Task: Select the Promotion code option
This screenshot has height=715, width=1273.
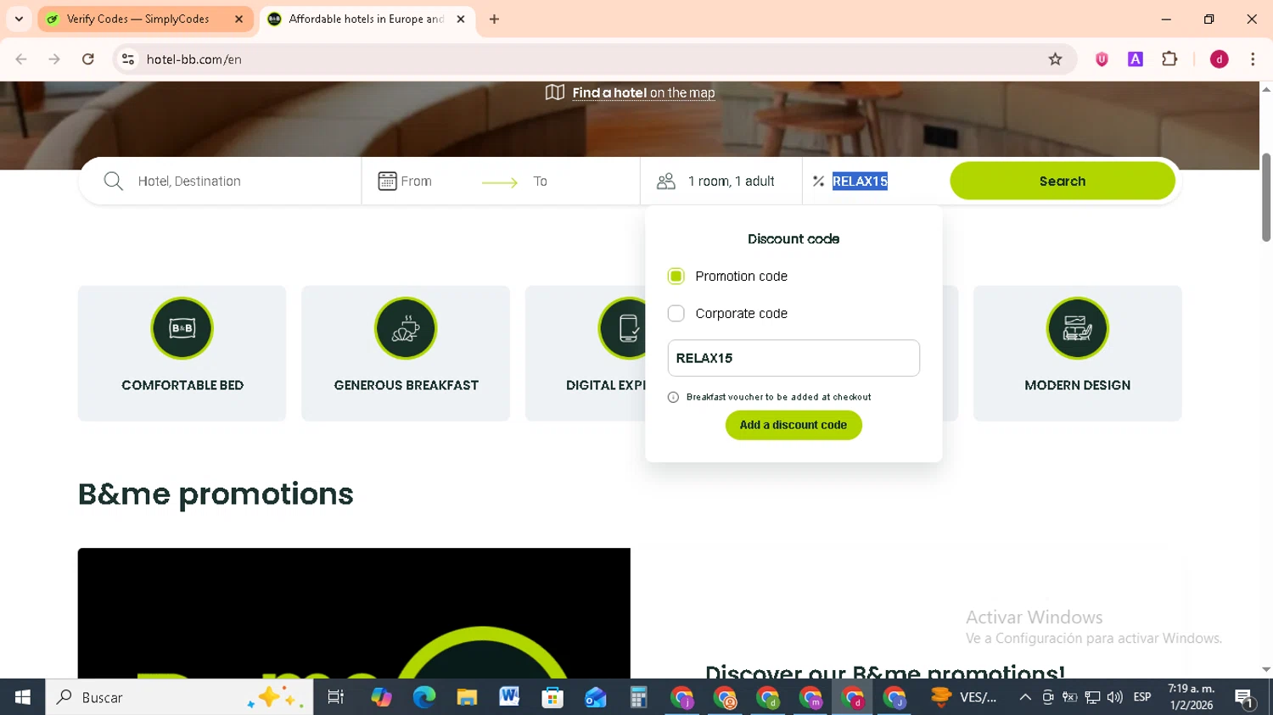Action: point(676,276)
